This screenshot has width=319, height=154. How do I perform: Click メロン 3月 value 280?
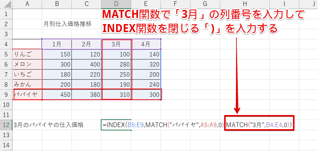(x=116, y=65)
